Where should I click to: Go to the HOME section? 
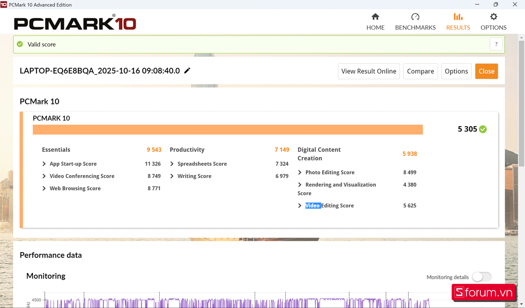[375, 22]
